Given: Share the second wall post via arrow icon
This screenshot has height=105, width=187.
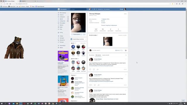Looking at the screenshot, I should point(98,85).
